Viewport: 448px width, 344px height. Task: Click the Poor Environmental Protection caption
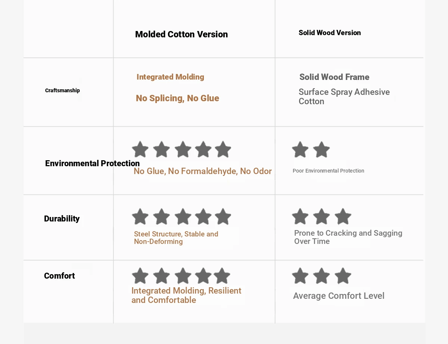coord(328,171)
